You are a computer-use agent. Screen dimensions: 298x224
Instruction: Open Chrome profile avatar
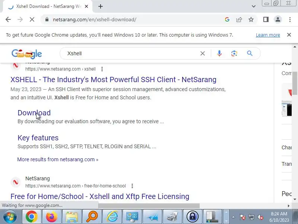278,19
